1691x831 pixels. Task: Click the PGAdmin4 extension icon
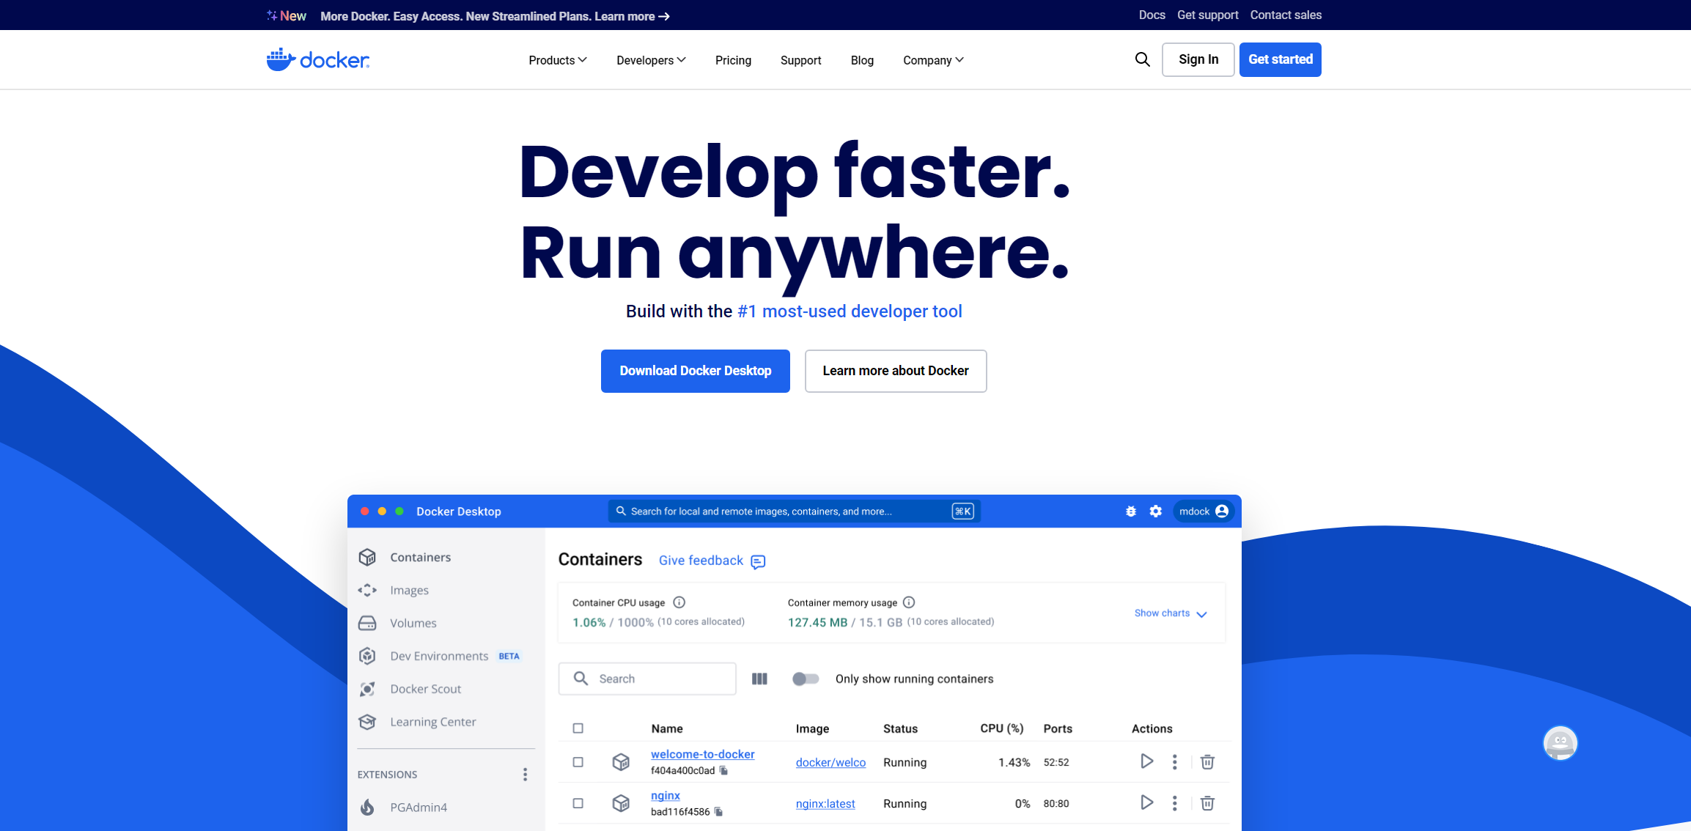click(x=367, y=807)
